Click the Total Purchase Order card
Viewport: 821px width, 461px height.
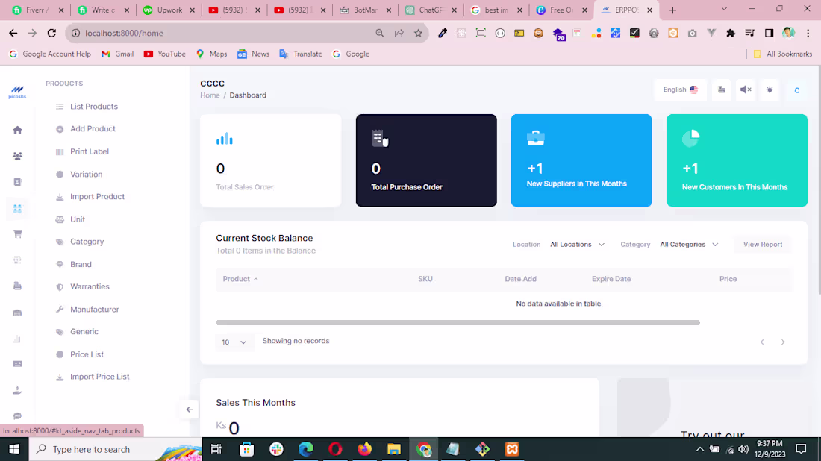(x=426, y=160)
